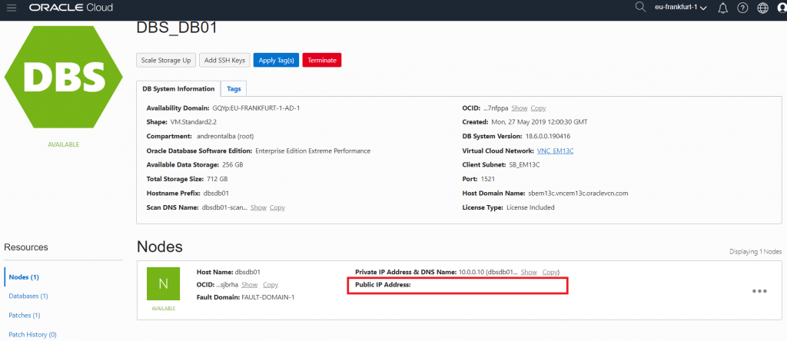Switch to the Tags tab
Image resolution: width=787 pixels, height=341 pixels.
click(234, 89)
